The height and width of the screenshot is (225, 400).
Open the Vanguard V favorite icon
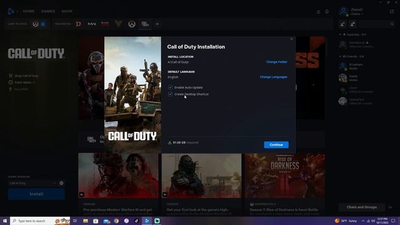click(x=118, y=24)
